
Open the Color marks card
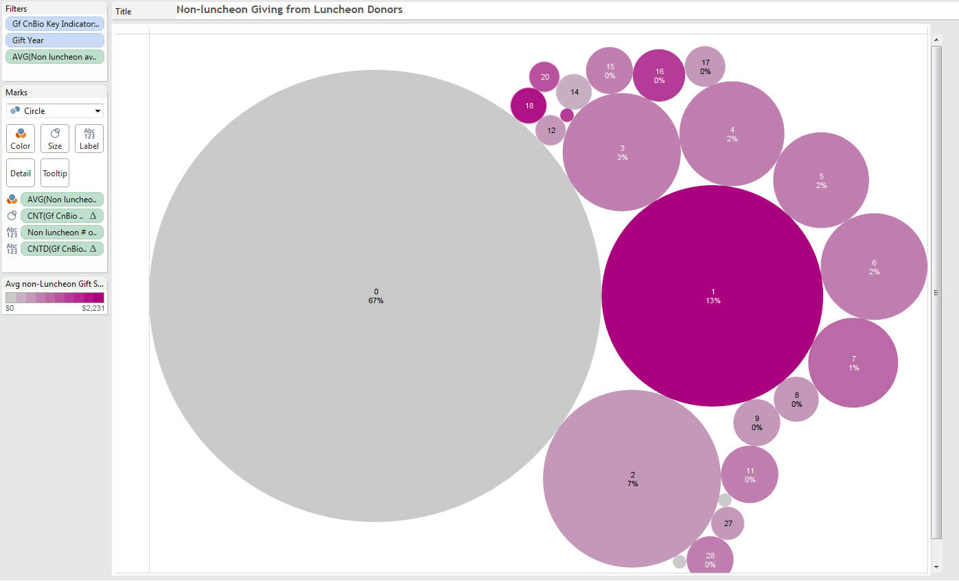[21, 138]
